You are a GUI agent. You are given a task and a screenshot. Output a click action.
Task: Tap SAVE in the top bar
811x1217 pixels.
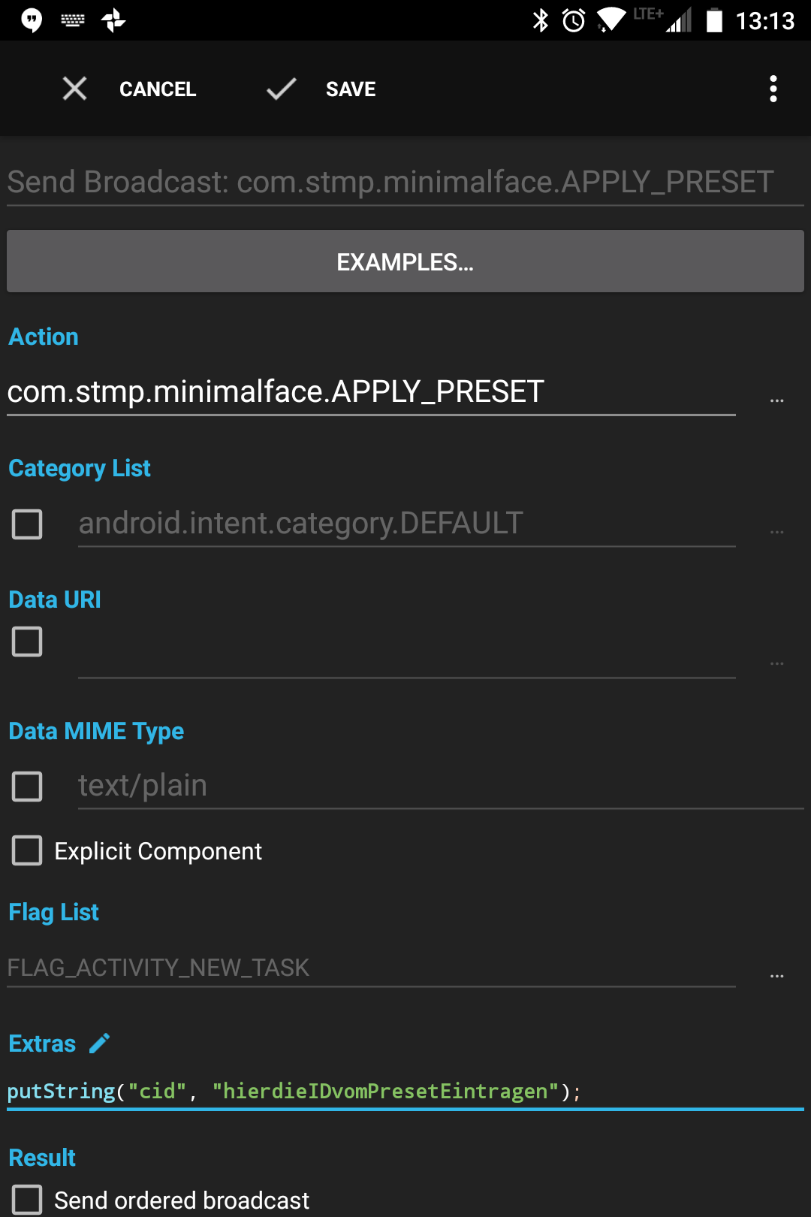(x=350, y=89)
